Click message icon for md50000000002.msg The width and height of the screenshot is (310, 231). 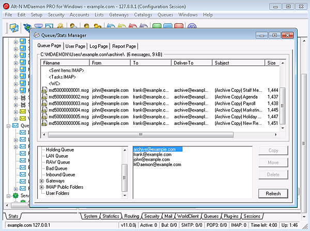[44, 96]
